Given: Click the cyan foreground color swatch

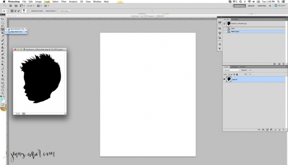Looking at the screenshot, I should click(2, 99).
